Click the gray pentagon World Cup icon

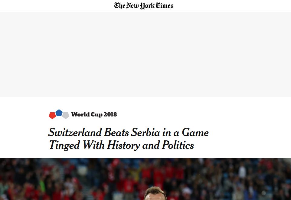(x=66, y=116)
